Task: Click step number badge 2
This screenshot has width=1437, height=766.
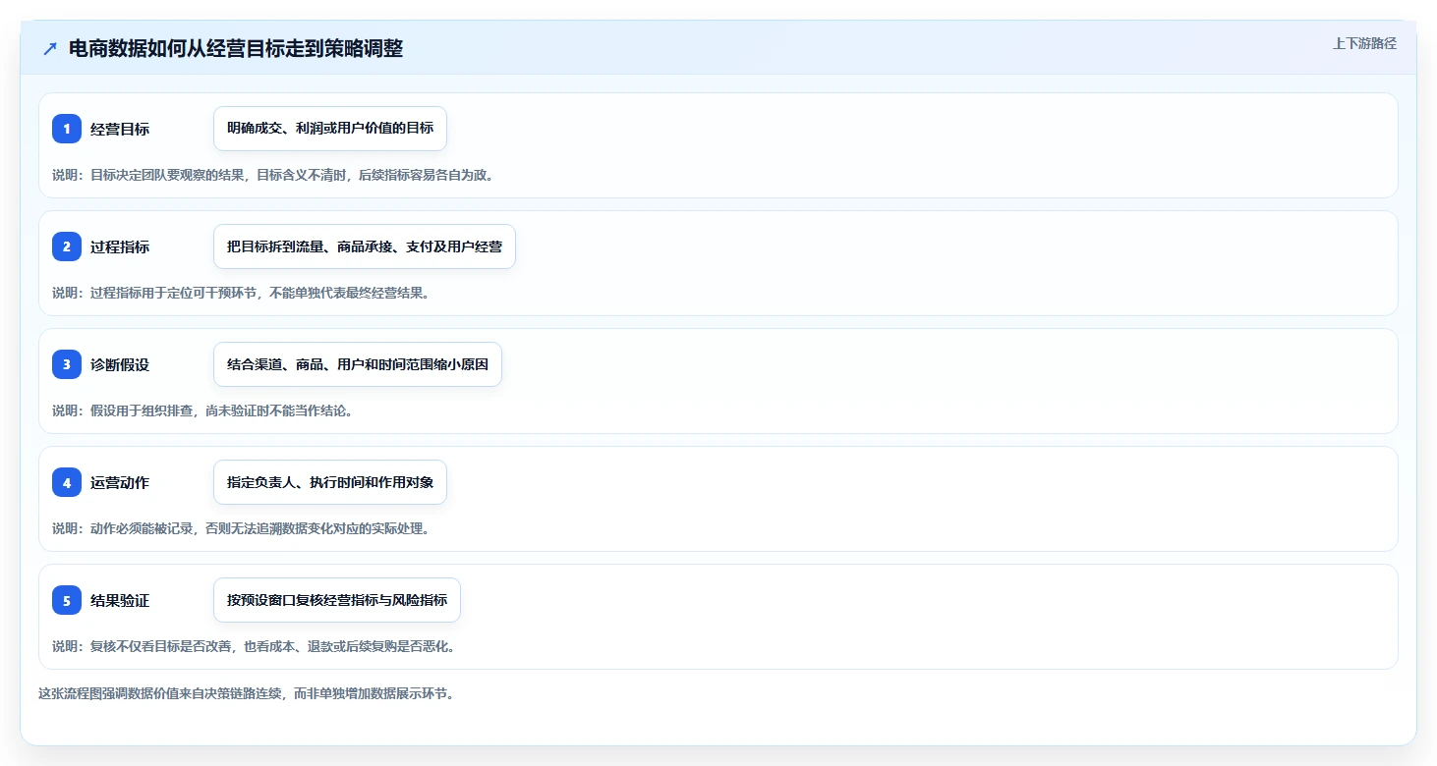Action: pyautogui.click(x=67, y=246)
